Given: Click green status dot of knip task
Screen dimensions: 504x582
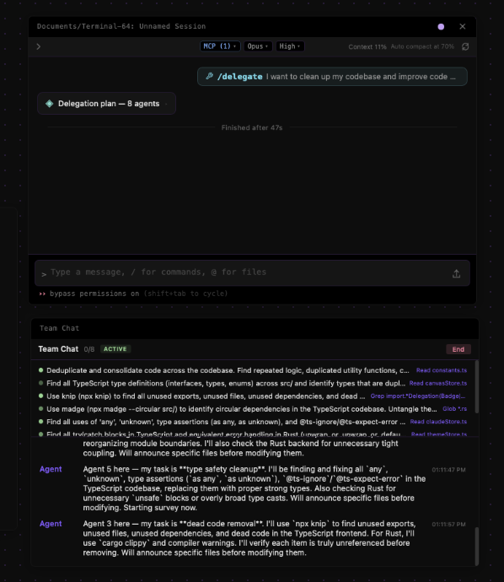Looking at the screenshot, I should (40, 396).
